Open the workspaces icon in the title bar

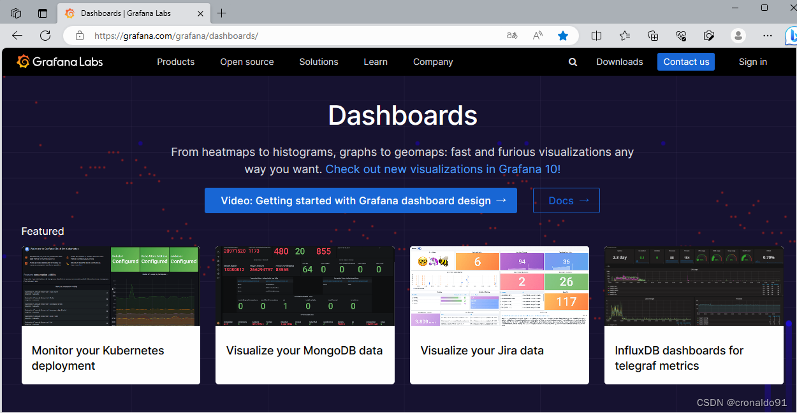tap(16, 13)
